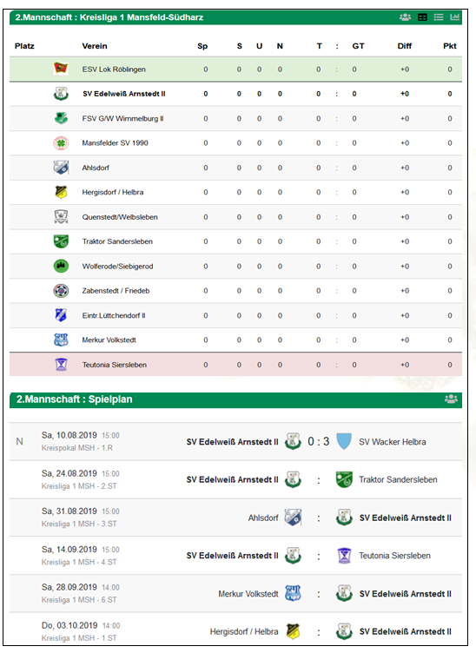Click Ahlsdorf in the 31.08.2019 fixture
Viewport: 476px width, 653px height.
(x=263, y=518)
